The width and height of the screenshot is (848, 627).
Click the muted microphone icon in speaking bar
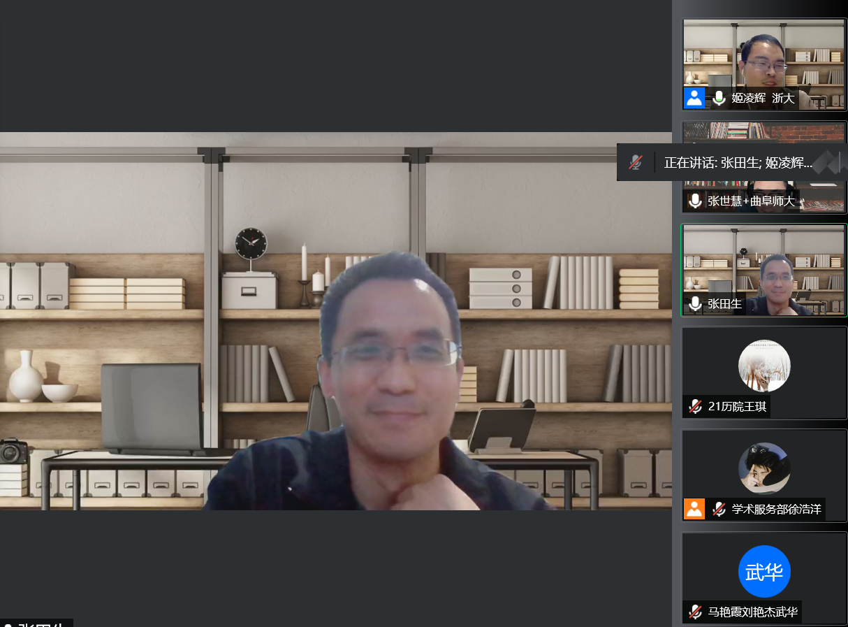635,163
